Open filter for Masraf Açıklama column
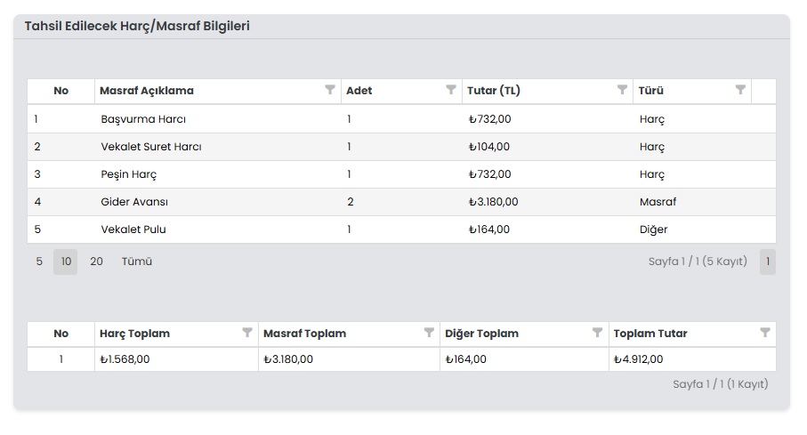Viewport: 807px width, 435px height. (x=330, y=90)
